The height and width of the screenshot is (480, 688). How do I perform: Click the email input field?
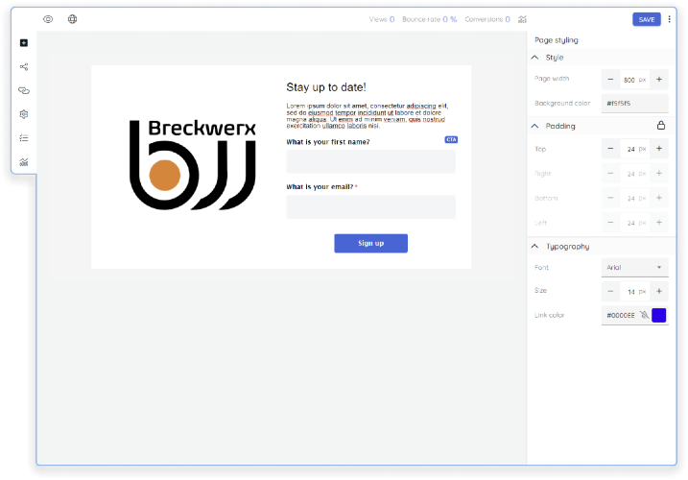click(x=370, y=206)
